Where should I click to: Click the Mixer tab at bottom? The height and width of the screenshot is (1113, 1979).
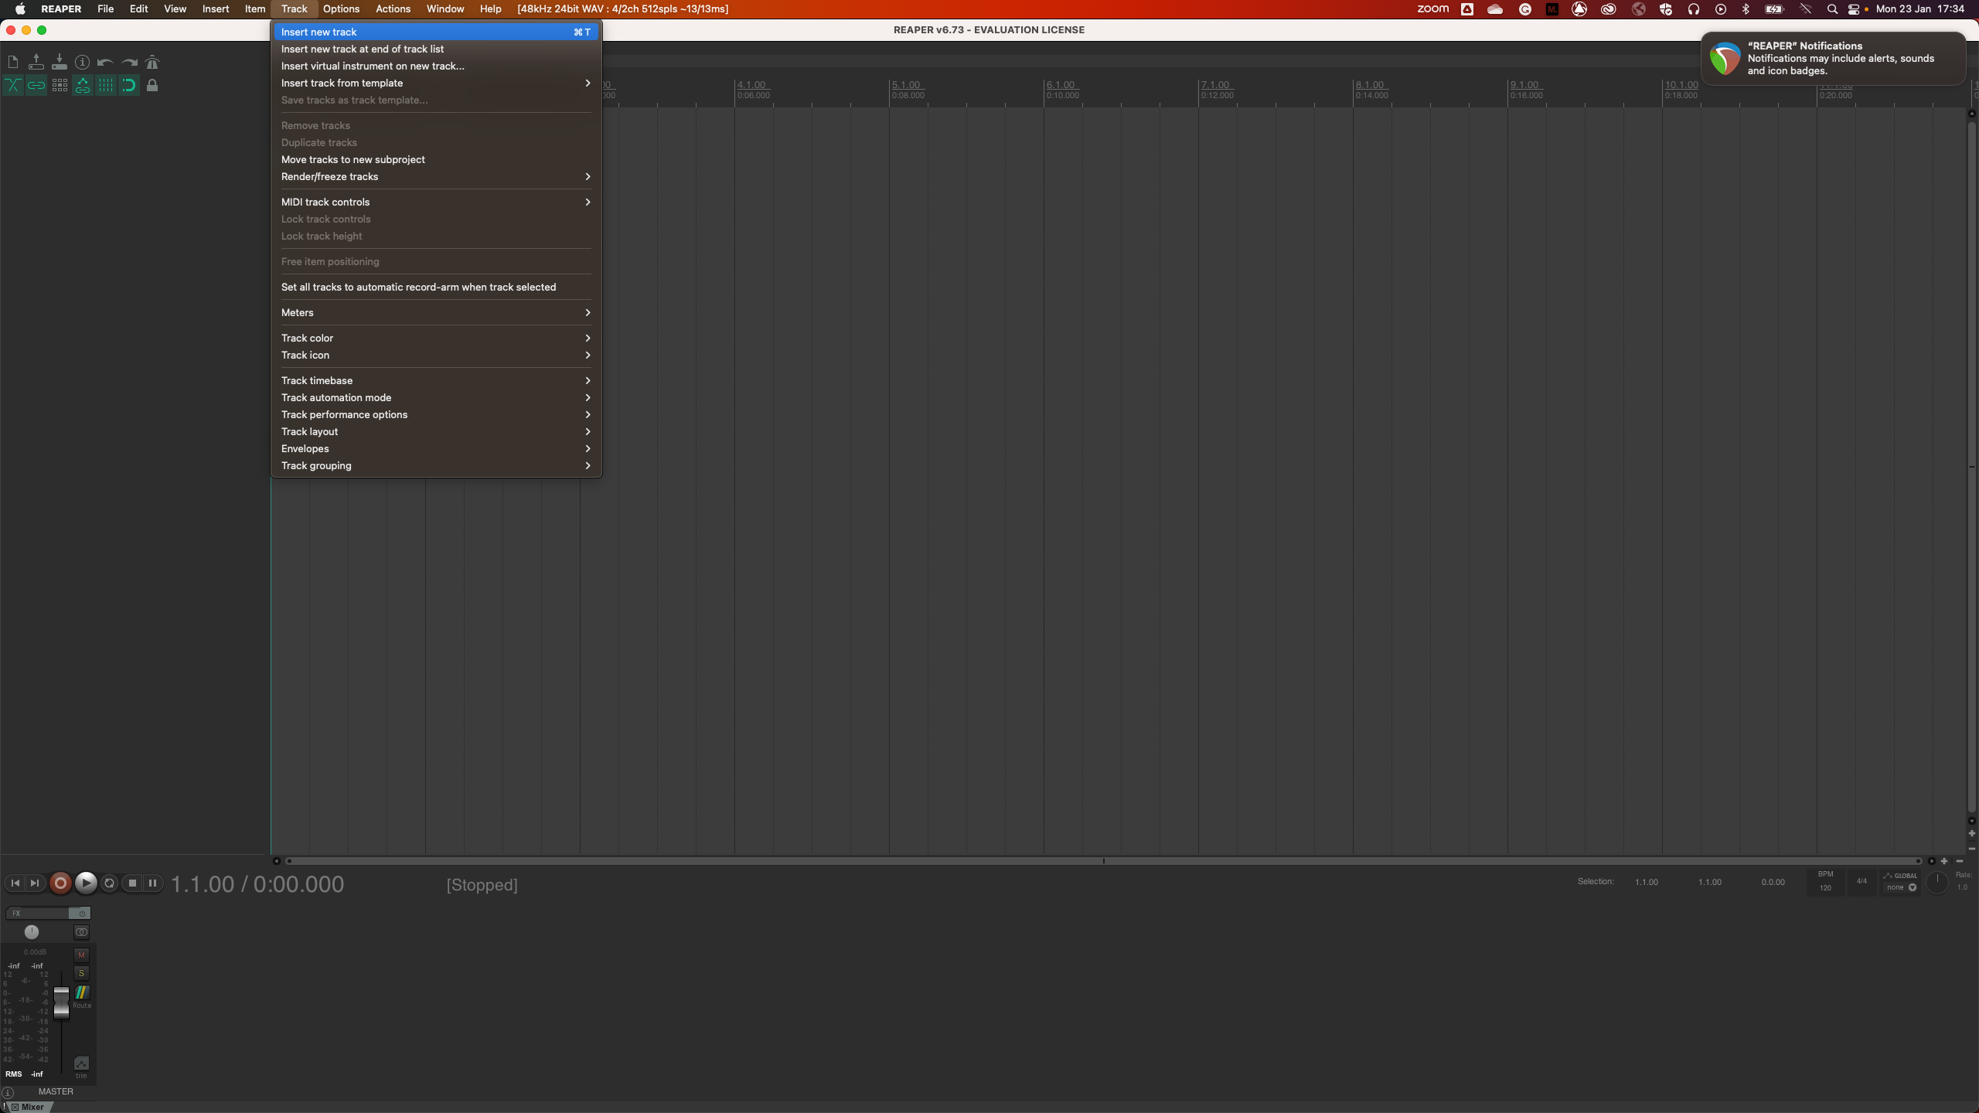pyautogui.click(x=31, y=1107)
